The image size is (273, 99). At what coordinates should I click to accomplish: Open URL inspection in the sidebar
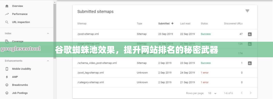[21, 22]
